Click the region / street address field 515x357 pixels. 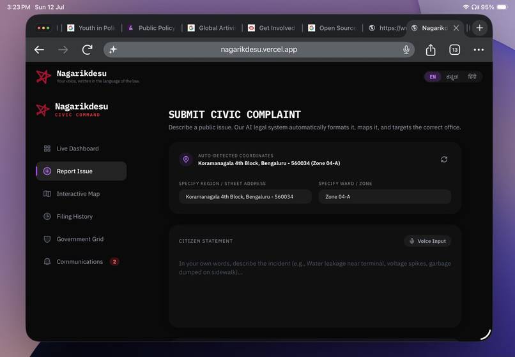click(x=245, y=197)
